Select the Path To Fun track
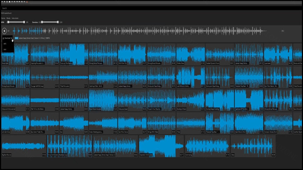 pyautogui.click(x=45, y=100)
